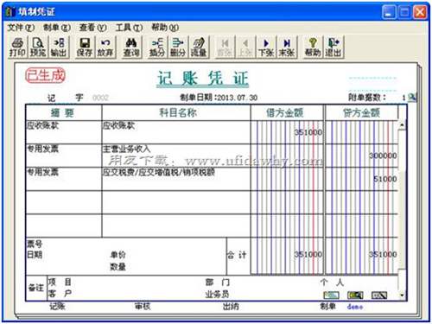Open Preview (预览) from the toolbar
Image resolution: width=432 pixels, height=324 pixels.
pyautogui.click(x=38, y=48)
